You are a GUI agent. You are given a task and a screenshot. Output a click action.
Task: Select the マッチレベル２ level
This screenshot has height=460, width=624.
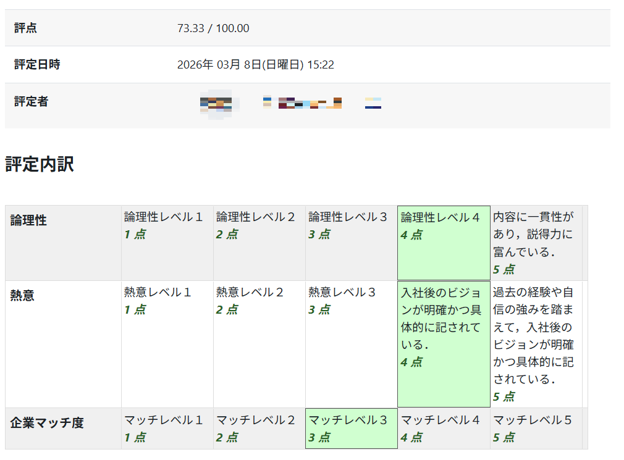(259, 429)
